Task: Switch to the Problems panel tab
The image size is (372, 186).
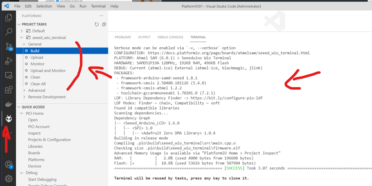Action: [x=123, y=37]
